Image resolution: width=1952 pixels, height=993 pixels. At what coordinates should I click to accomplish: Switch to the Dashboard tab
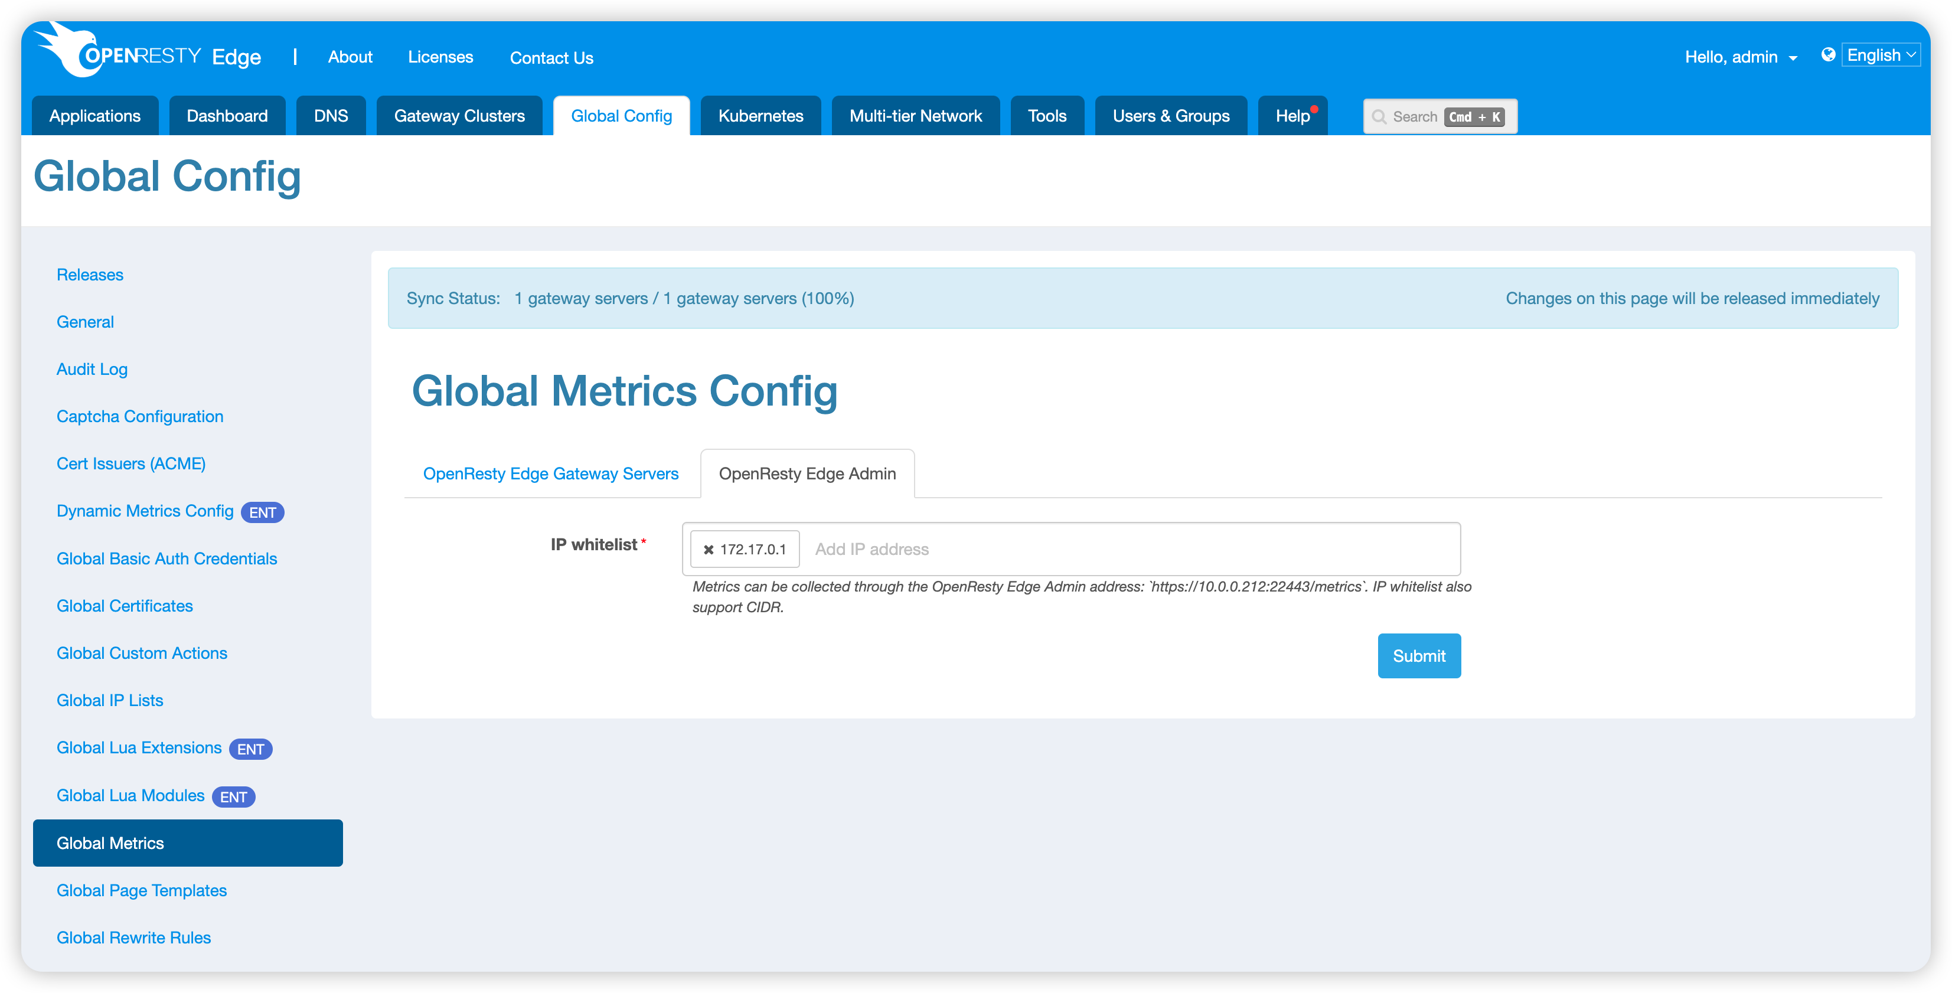click(x=227, y=116)
